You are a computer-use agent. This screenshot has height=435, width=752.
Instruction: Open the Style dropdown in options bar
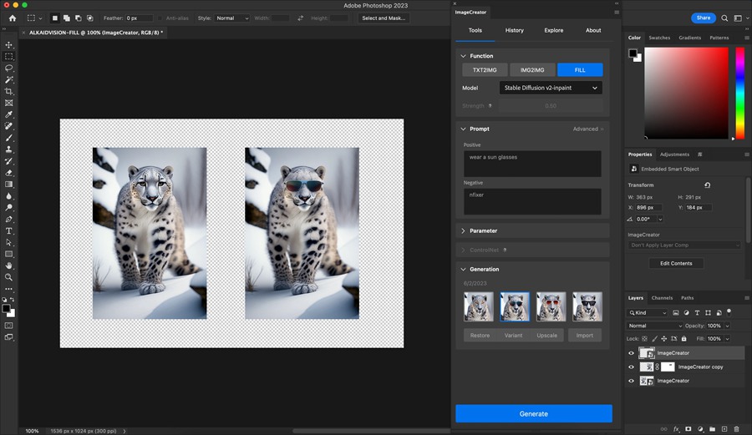coord(232,18)
